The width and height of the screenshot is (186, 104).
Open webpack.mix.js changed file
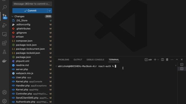(x=32, y=73)
